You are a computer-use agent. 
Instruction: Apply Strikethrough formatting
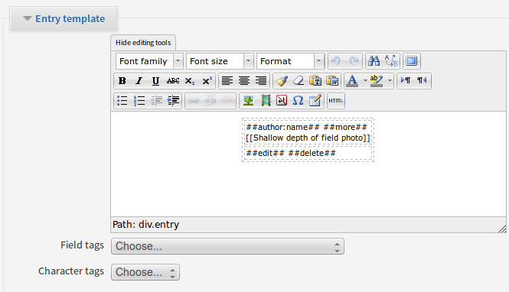coord(173,81)
